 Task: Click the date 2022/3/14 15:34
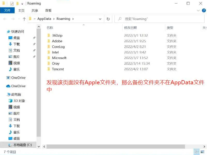[137, 63]
